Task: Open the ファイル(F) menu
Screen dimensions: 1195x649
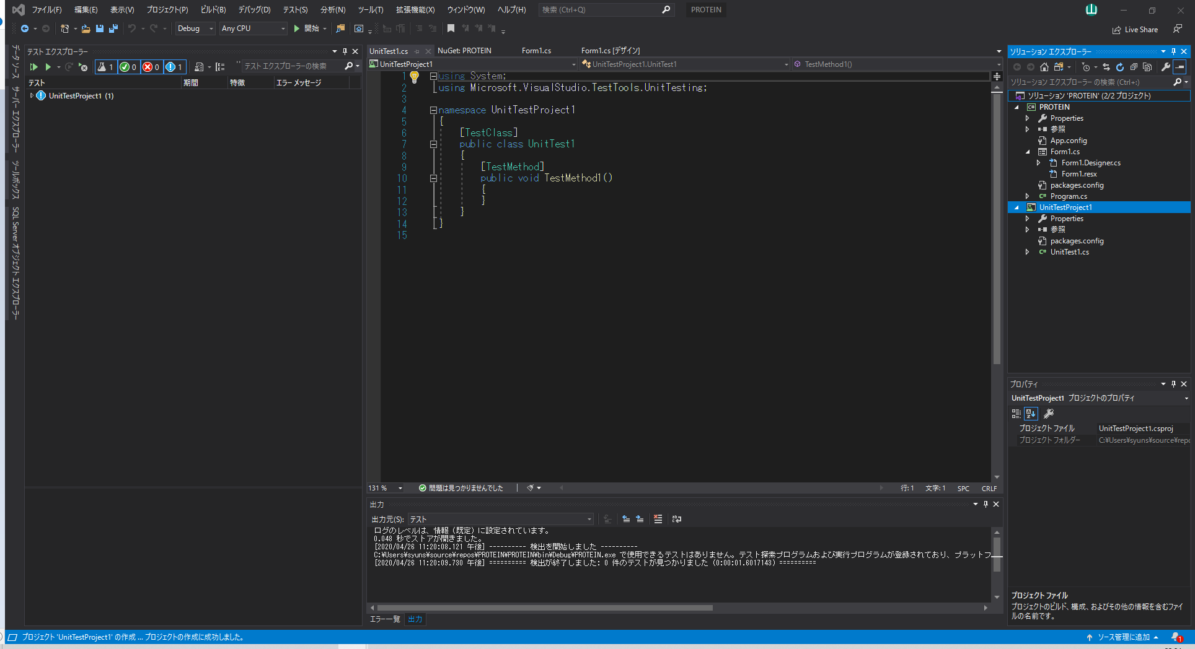Action: click(x=46, y=10)
